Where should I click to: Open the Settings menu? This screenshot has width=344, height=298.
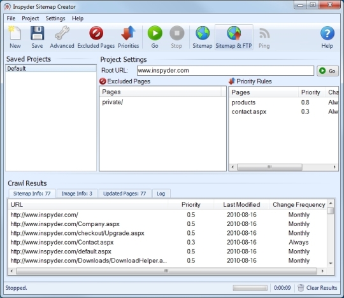[55, 18]
